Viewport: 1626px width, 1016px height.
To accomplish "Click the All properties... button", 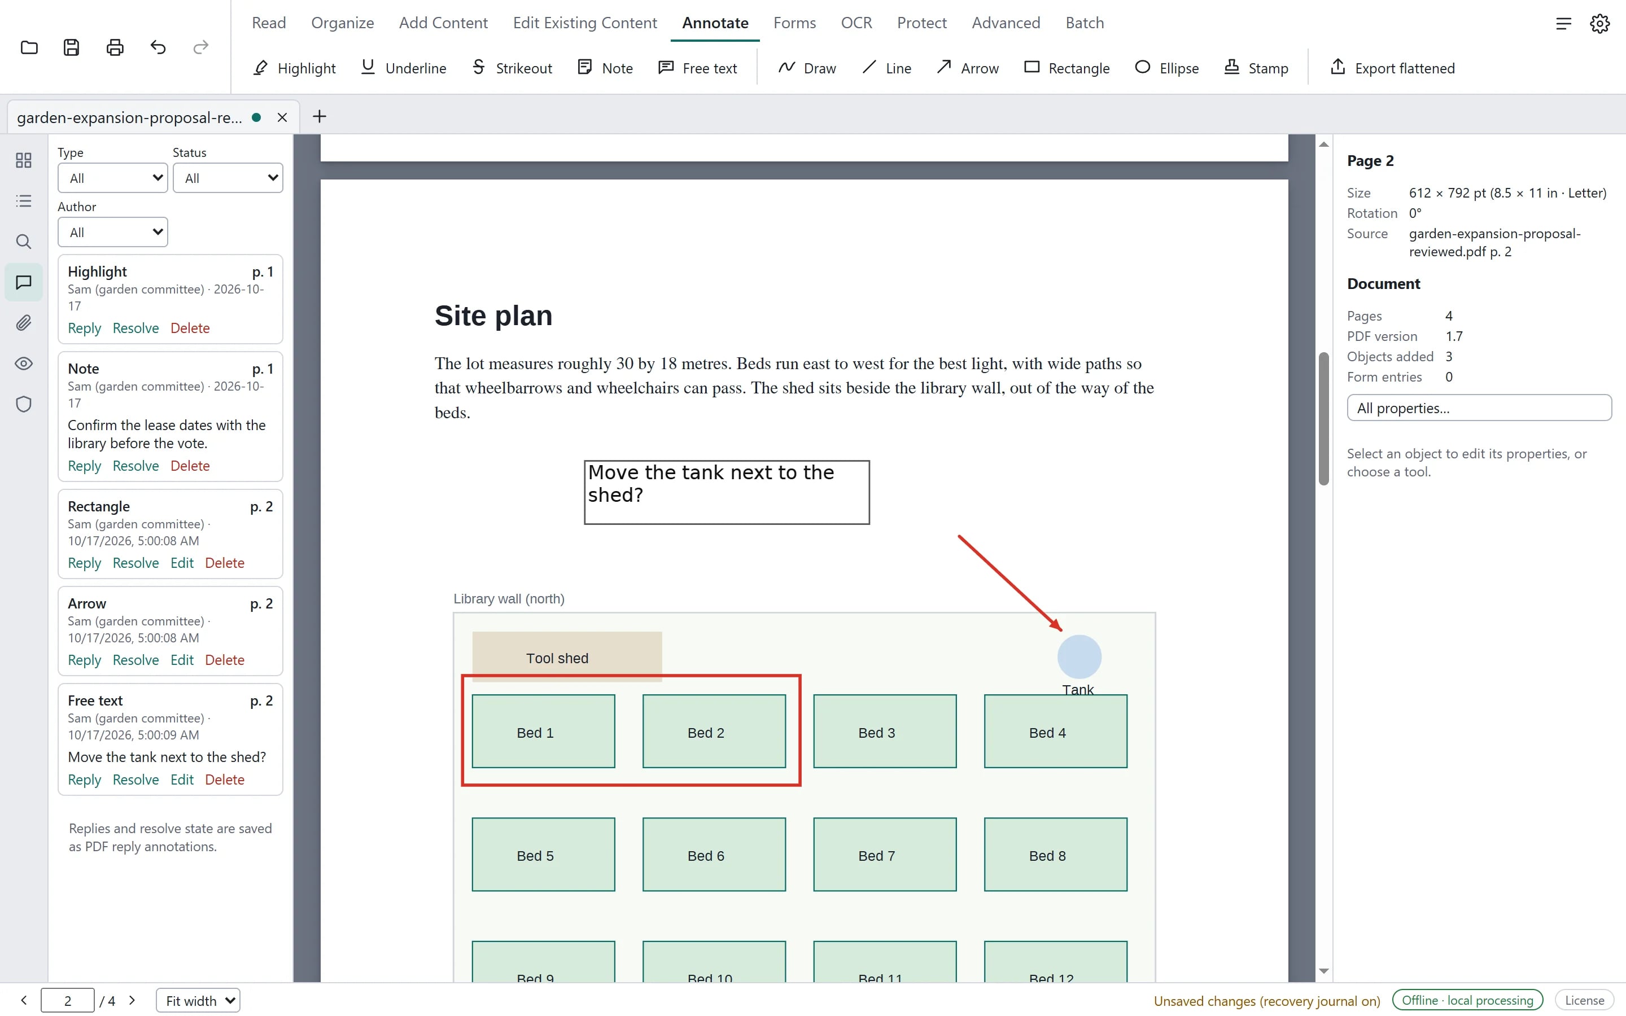I will tap(1479, 408).
